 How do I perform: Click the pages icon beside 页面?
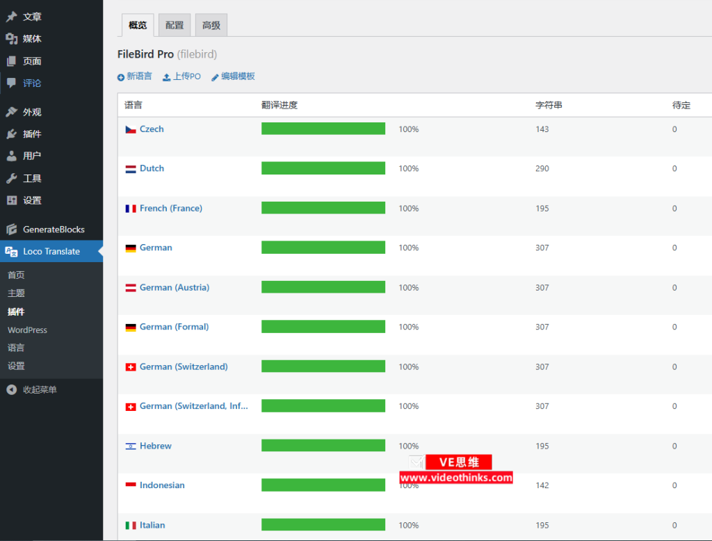(11, 61)
